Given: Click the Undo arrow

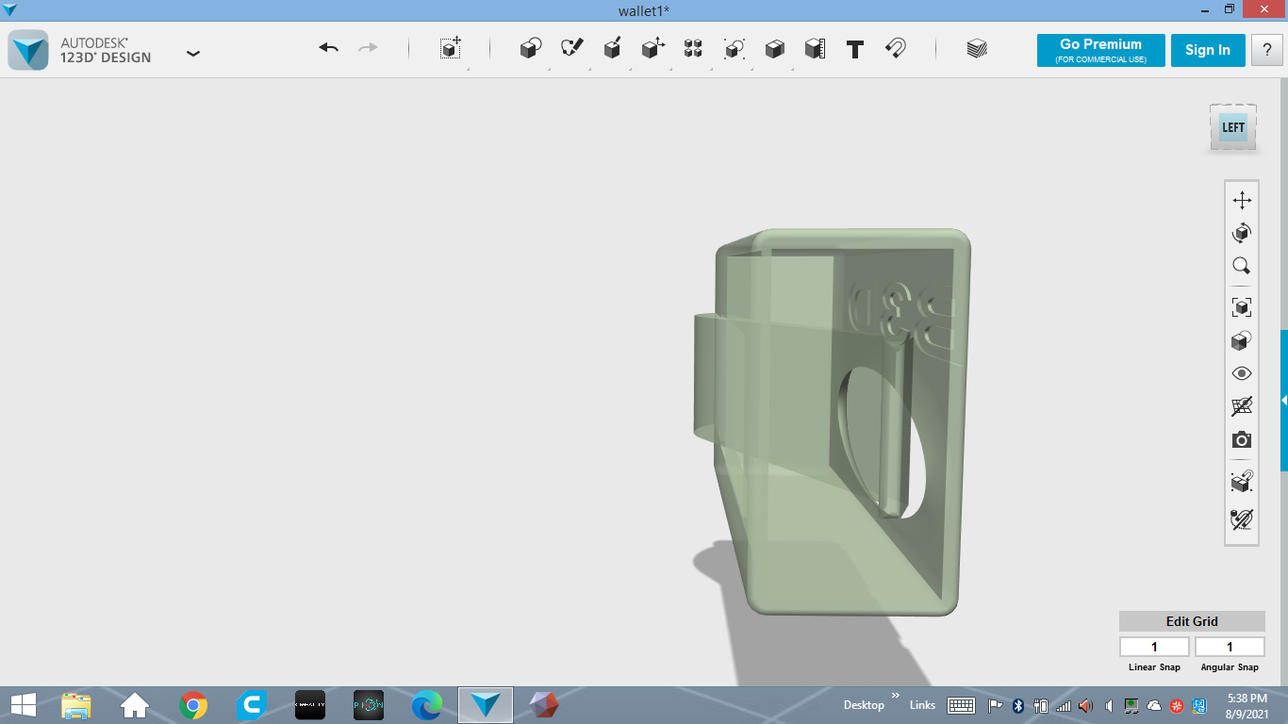Looking at the screenshot, I should pyautogui.click(x=328, y=48).
